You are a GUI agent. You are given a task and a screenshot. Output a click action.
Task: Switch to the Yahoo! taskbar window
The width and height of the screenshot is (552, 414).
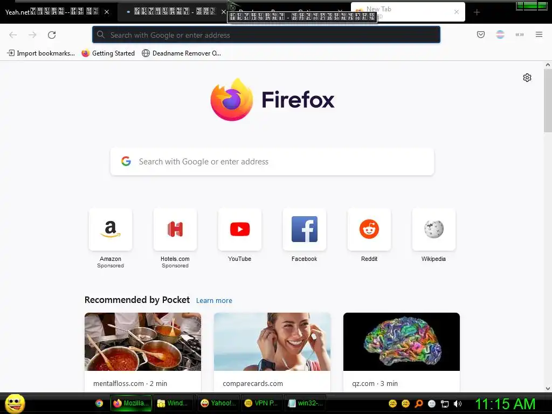pyautogui.click(x=218, y=403)
